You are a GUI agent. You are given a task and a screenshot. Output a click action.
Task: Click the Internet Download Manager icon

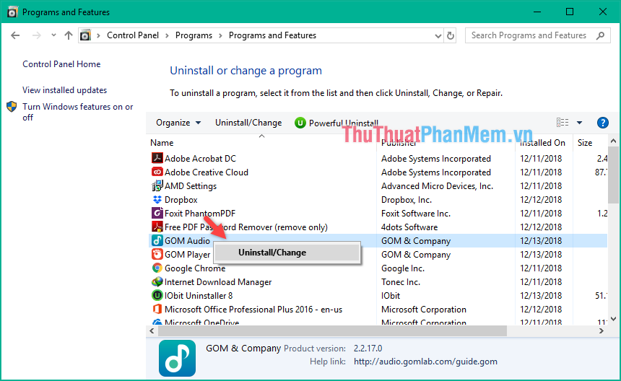coord(157,281)
